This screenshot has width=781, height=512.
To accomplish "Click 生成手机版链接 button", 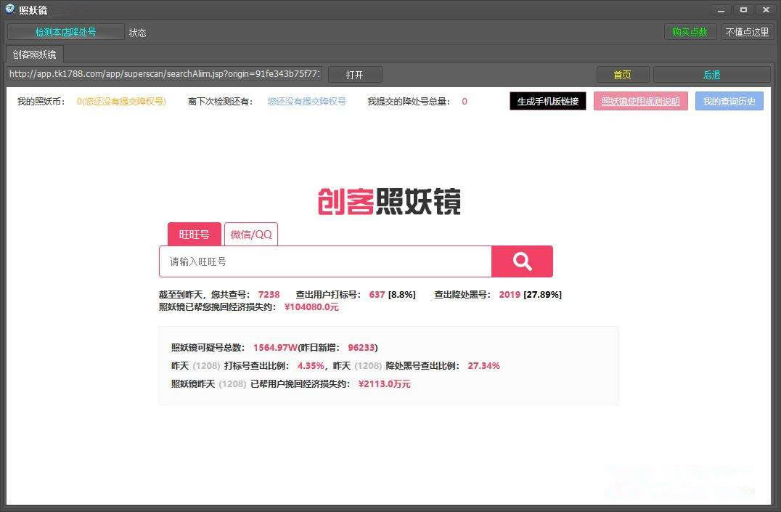I will [x=547, y=101].
